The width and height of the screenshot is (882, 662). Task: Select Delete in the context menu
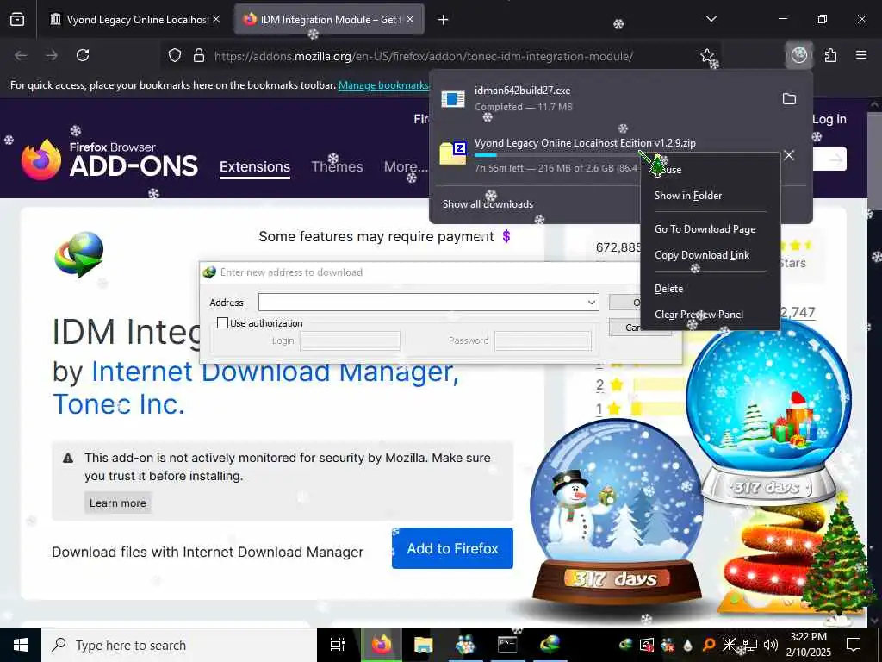pos(668,288)
